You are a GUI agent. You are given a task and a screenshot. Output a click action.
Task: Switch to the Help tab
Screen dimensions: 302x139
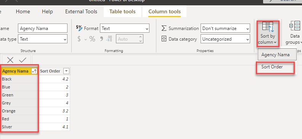pyautogui.click(x=47, y=11)
